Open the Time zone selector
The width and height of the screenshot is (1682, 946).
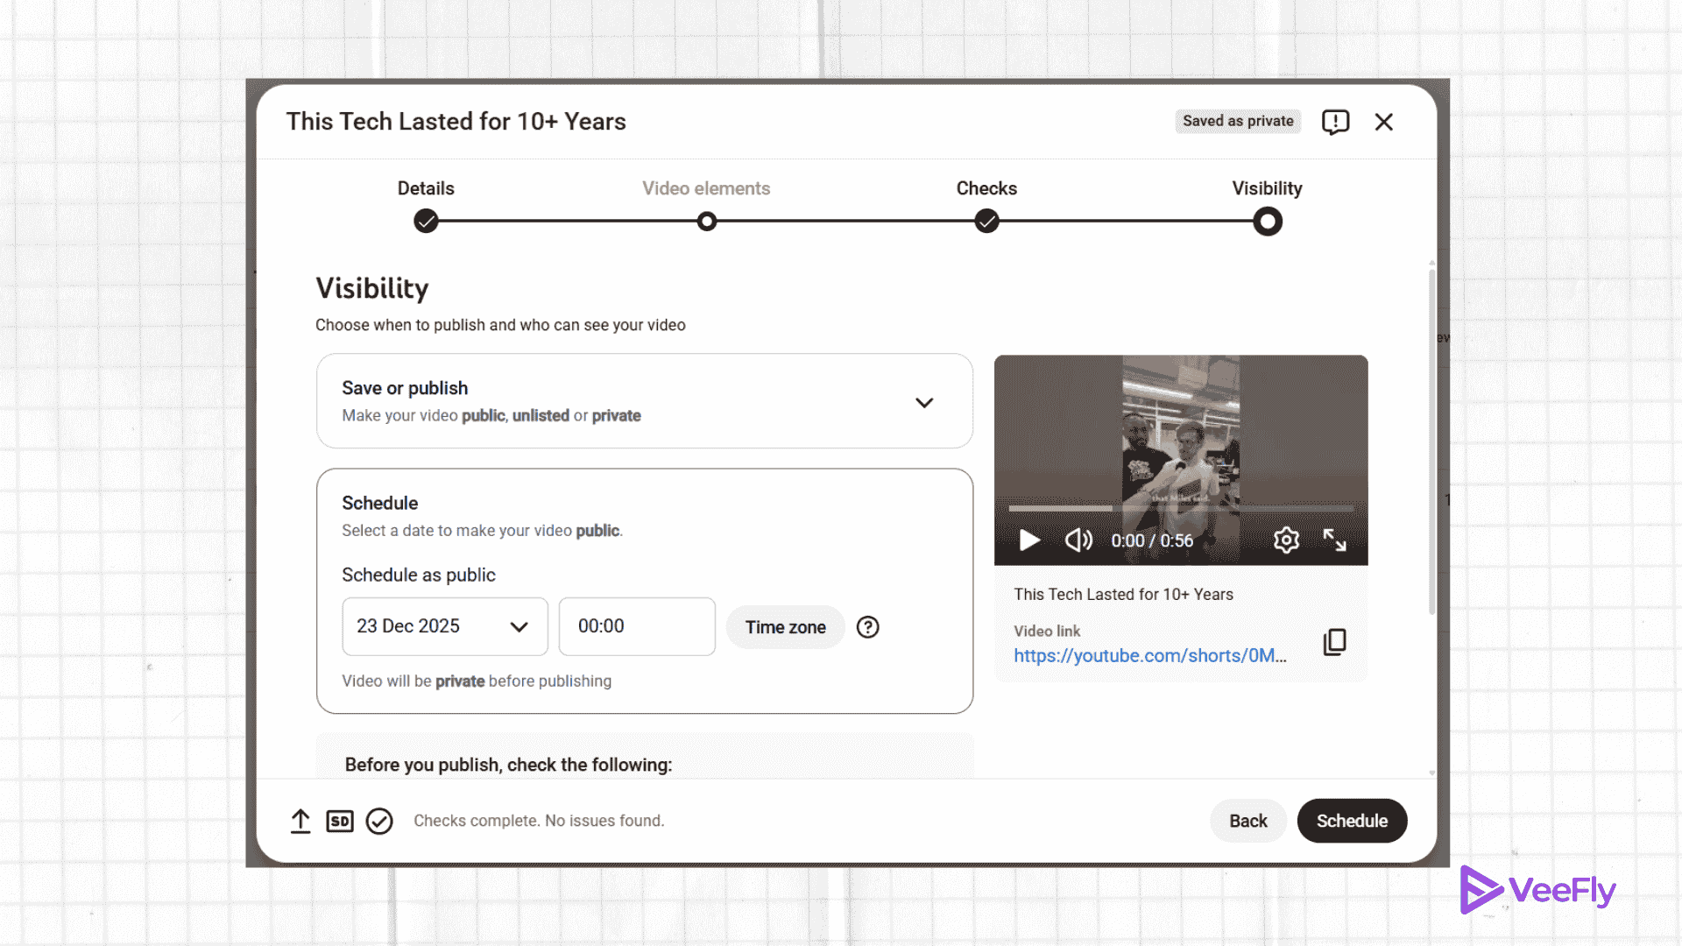coord(785,626)
